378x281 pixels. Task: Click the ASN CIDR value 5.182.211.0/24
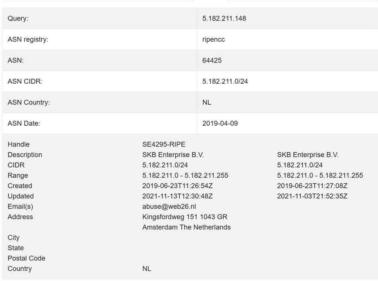click(x=225, y=81)
